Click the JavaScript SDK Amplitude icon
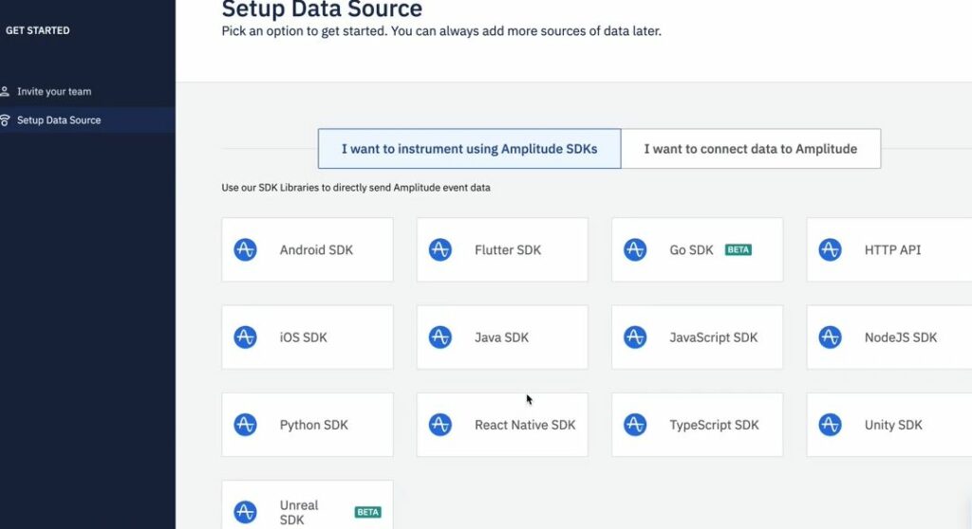972x529 pixels. tap(635, 337)
